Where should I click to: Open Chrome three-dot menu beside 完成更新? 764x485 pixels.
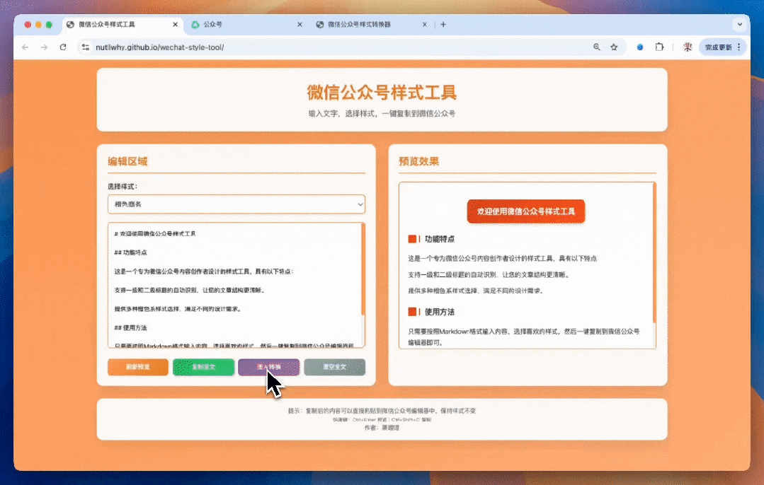click(739, 47)
